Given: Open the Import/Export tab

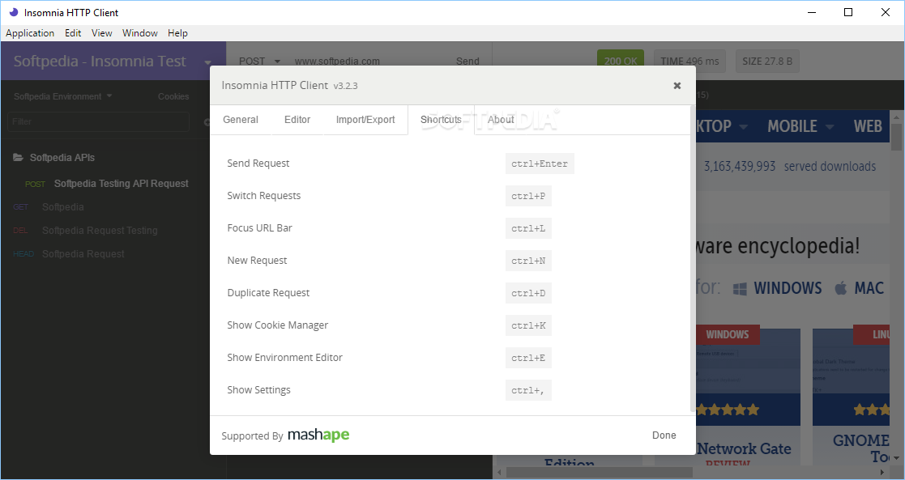Looking at the screenshot, I should pyautogui.click(x=365, y=120).
